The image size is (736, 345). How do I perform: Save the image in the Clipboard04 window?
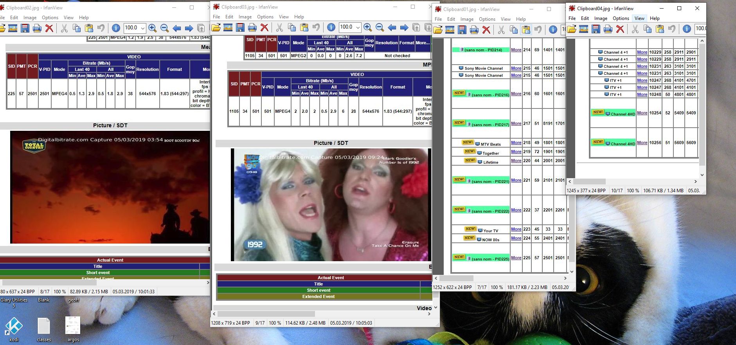[596, 29]
